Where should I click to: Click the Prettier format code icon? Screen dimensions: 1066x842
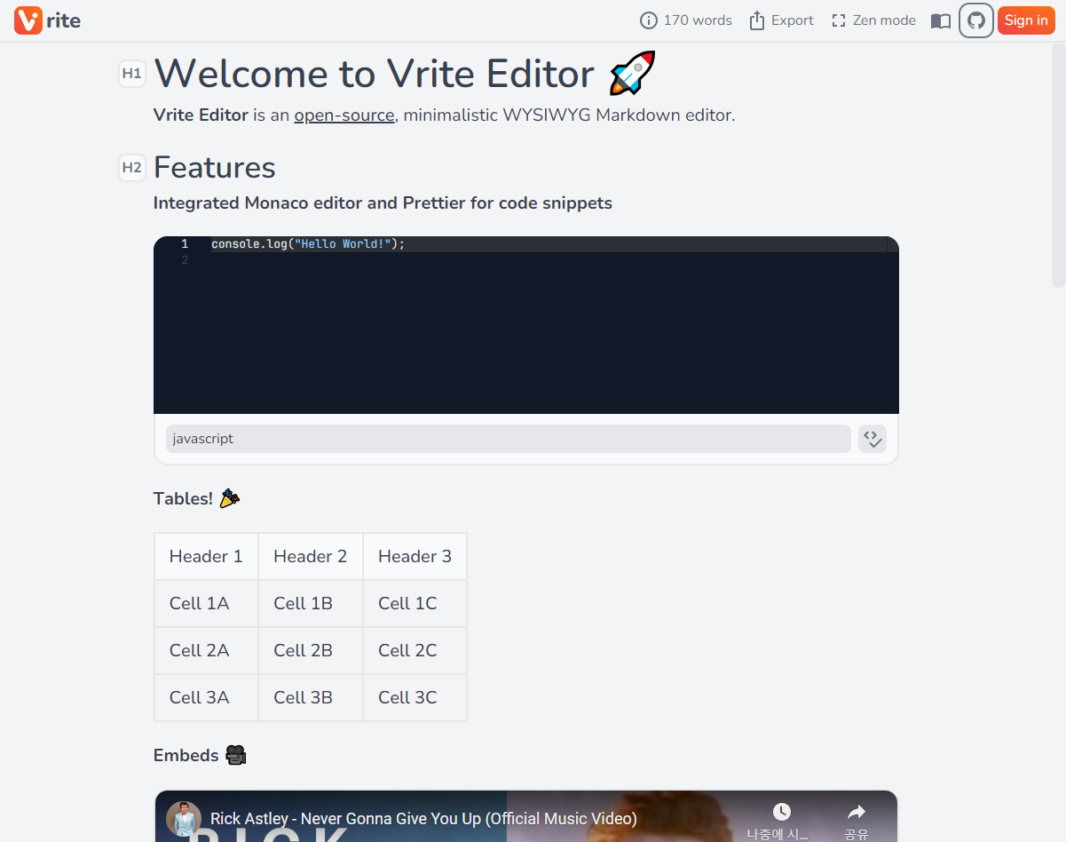[x=872, y=439]
